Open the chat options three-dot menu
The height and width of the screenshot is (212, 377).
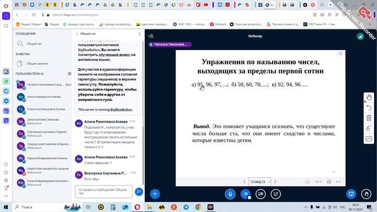[140, 34]
